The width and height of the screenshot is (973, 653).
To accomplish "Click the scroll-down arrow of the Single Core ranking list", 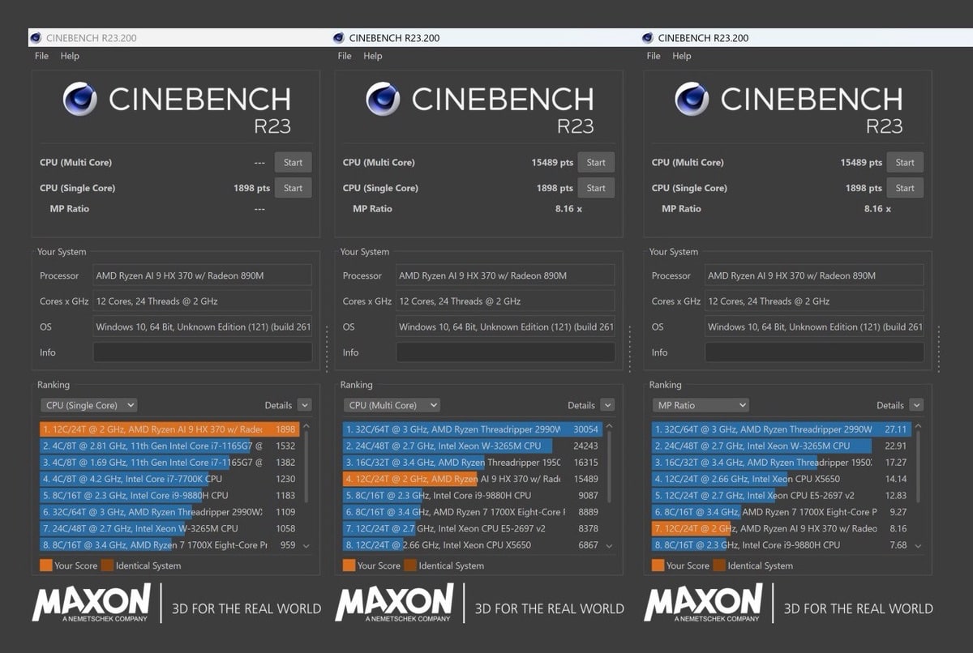I will [306, 546].
